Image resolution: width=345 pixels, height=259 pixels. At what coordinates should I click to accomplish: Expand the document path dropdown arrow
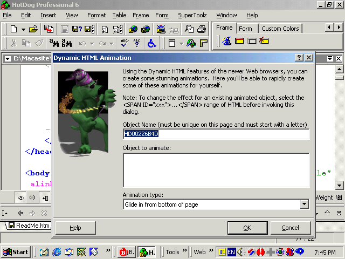click(x=8, y=59)
